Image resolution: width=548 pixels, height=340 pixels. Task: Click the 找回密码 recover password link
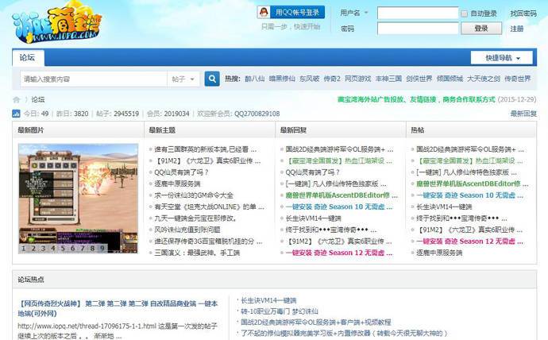pos(523,14)
